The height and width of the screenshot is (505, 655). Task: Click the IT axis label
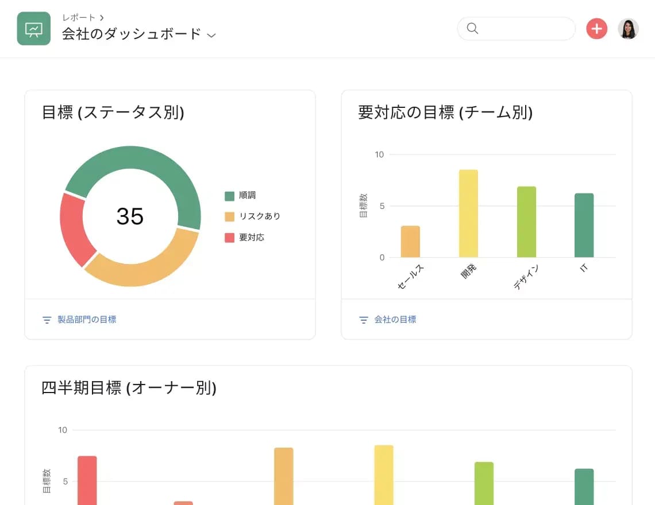click(584, 267)
